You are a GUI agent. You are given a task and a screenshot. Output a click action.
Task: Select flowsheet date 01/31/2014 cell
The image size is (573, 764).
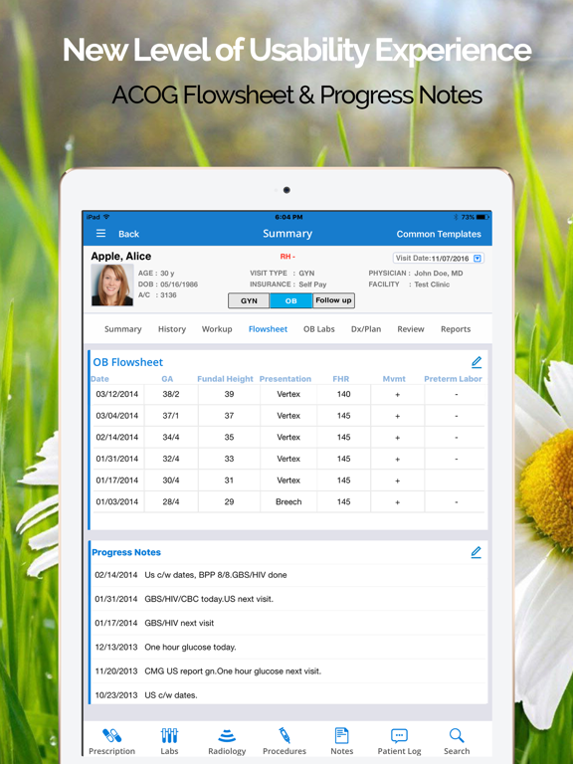point(117,459)
